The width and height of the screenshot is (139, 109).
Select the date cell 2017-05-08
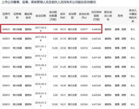(x=41, y=39)
